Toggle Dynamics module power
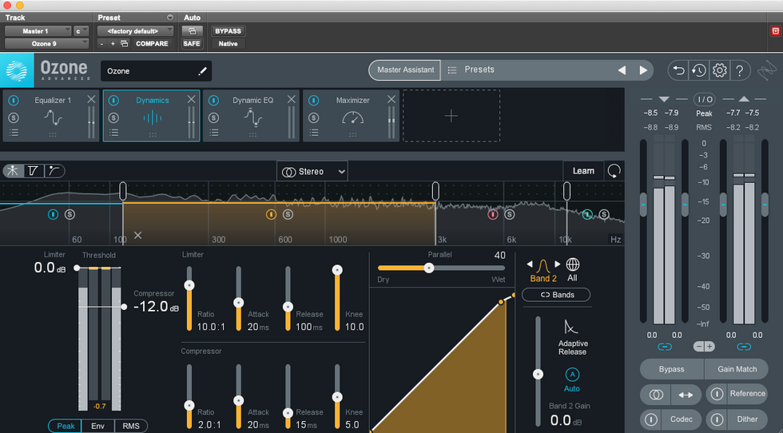 click(x=113, y=101)
